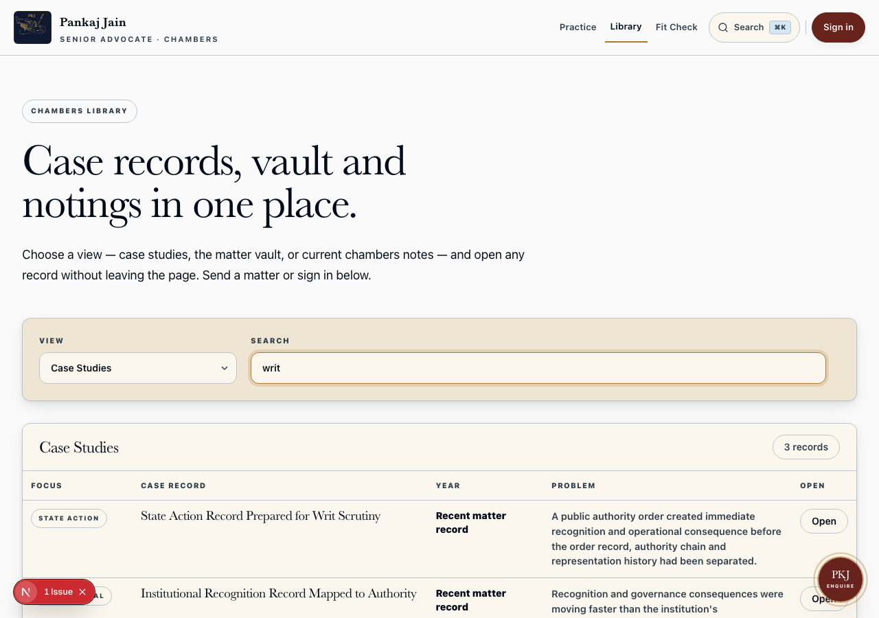Click the search field containing 'writ'
The image size is (879, 618).
click(538, 368)
